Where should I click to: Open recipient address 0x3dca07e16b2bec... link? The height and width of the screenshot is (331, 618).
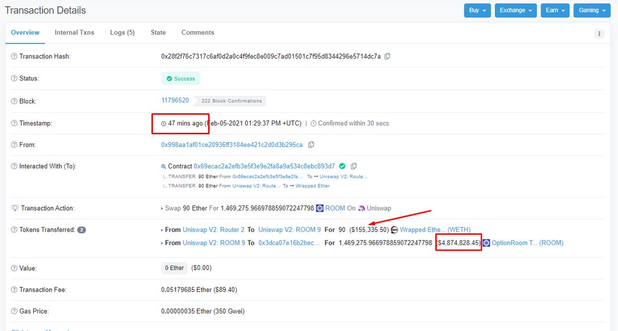(x=289, y=242)
